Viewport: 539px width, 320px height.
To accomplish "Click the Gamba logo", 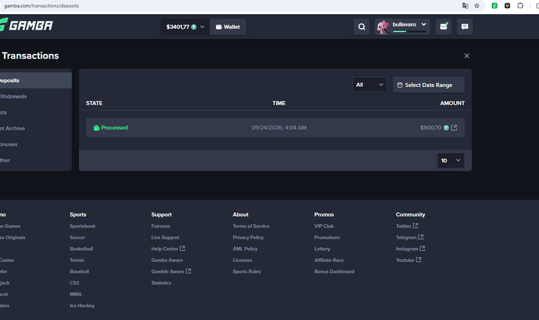I will coord(26,25).
